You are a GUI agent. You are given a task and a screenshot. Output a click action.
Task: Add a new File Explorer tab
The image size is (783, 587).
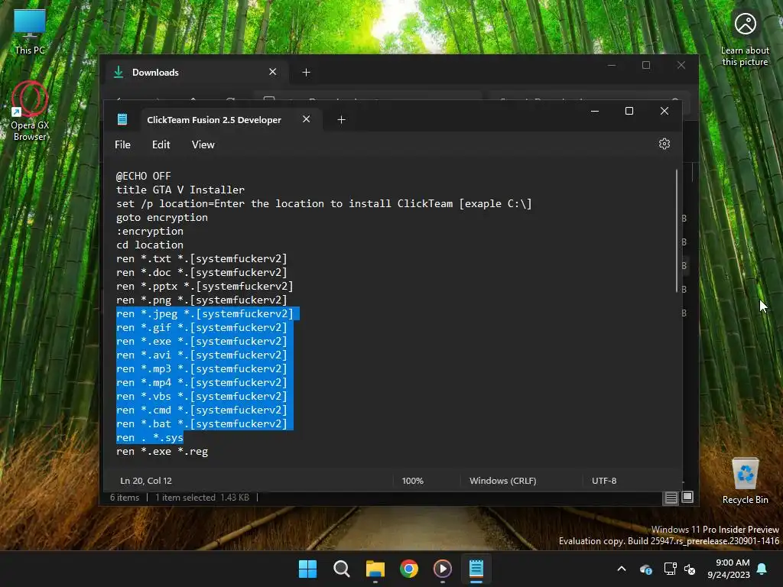click(306, 73)
